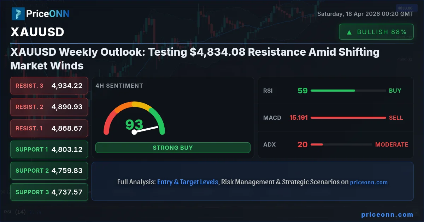
Task: Click the BUY signal label
Action: [x=395, y=91]
